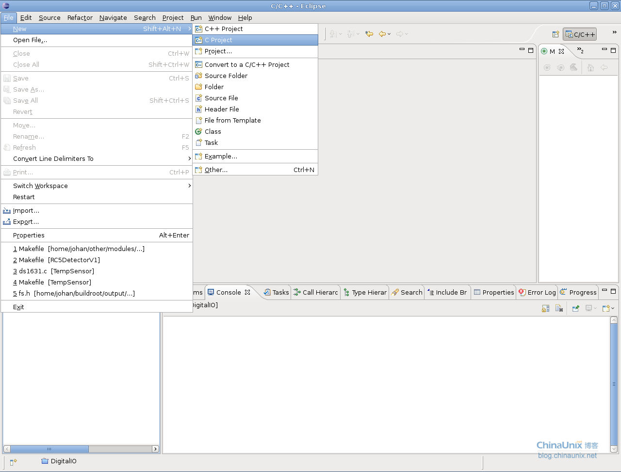Click the left panel horizontal scrollbar thumb

pos(49,449)
